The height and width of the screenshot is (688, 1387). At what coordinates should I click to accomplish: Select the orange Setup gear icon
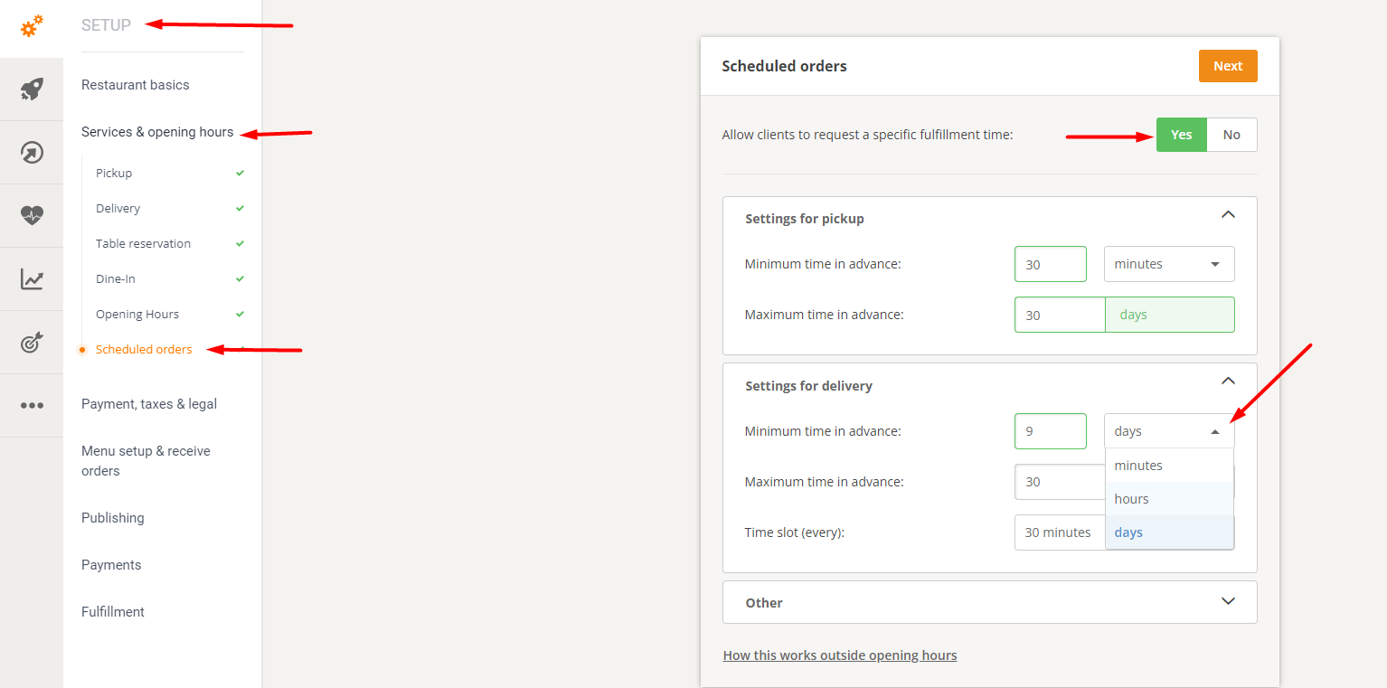(x=31, y=25)
